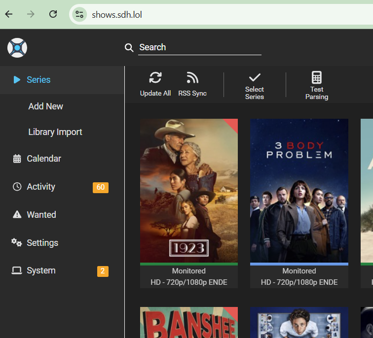This screenshot has width=373, height=338.
Task: Click the search magnifier icon
Action: (x=129, y=47)
